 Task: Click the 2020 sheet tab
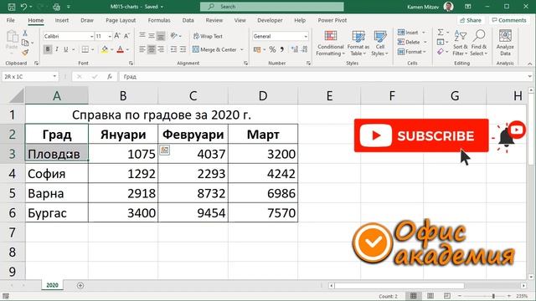click(52, 285)
